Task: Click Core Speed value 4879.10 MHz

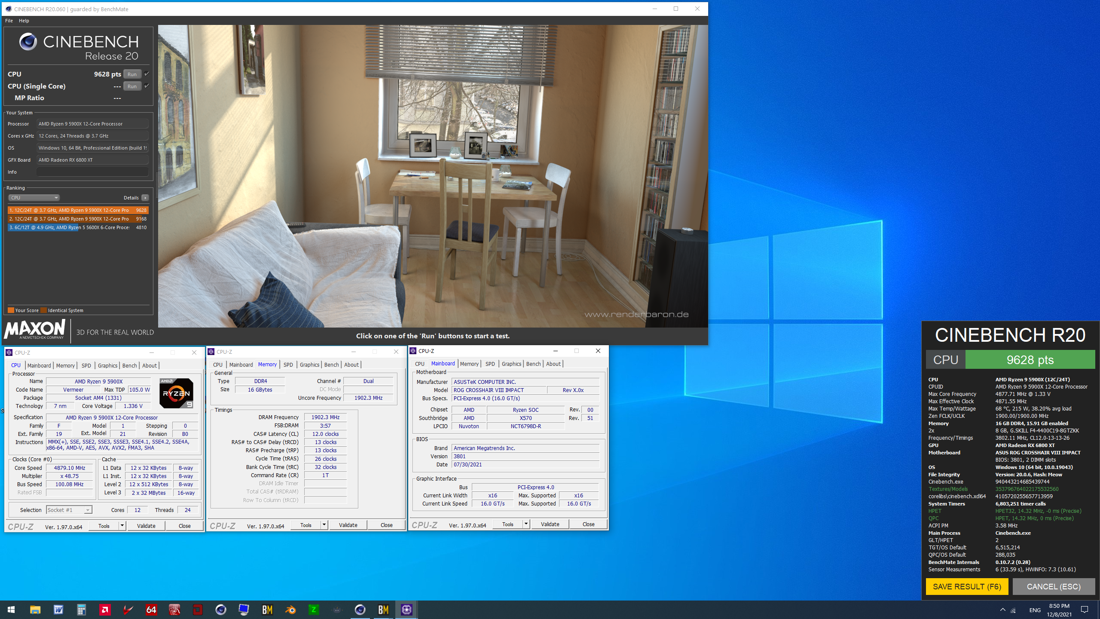Action: click(70, 468)
